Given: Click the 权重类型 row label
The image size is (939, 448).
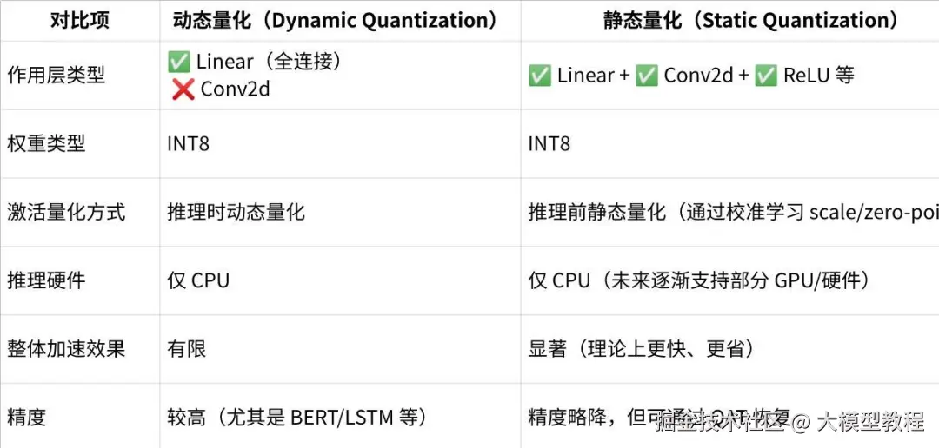Looking at the screenshot, I should click(46, 143).
